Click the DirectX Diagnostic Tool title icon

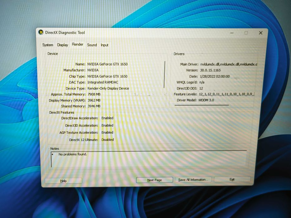point(41,32)
